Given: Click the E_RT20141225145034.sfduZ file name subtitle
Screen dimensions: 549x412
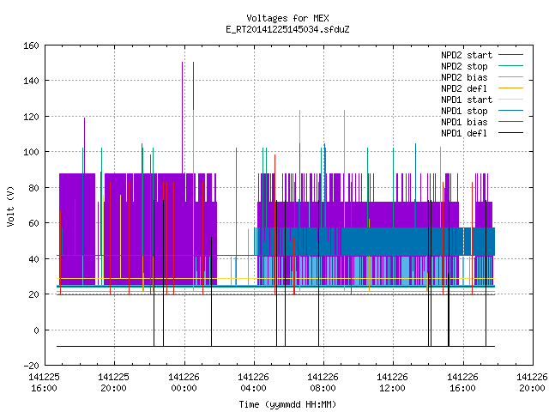Looking at the screenshot, I should click(287, 29).
